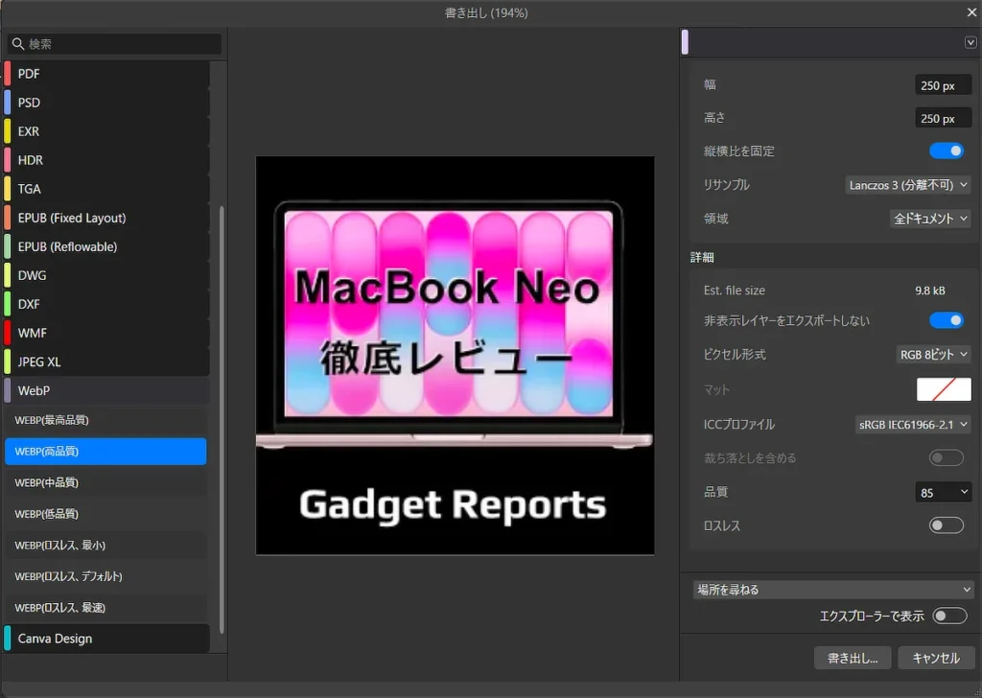This screenshot has width=982, height=698.
Task: Open the 品質 85 dropdown
Action: tap(944, 493)
